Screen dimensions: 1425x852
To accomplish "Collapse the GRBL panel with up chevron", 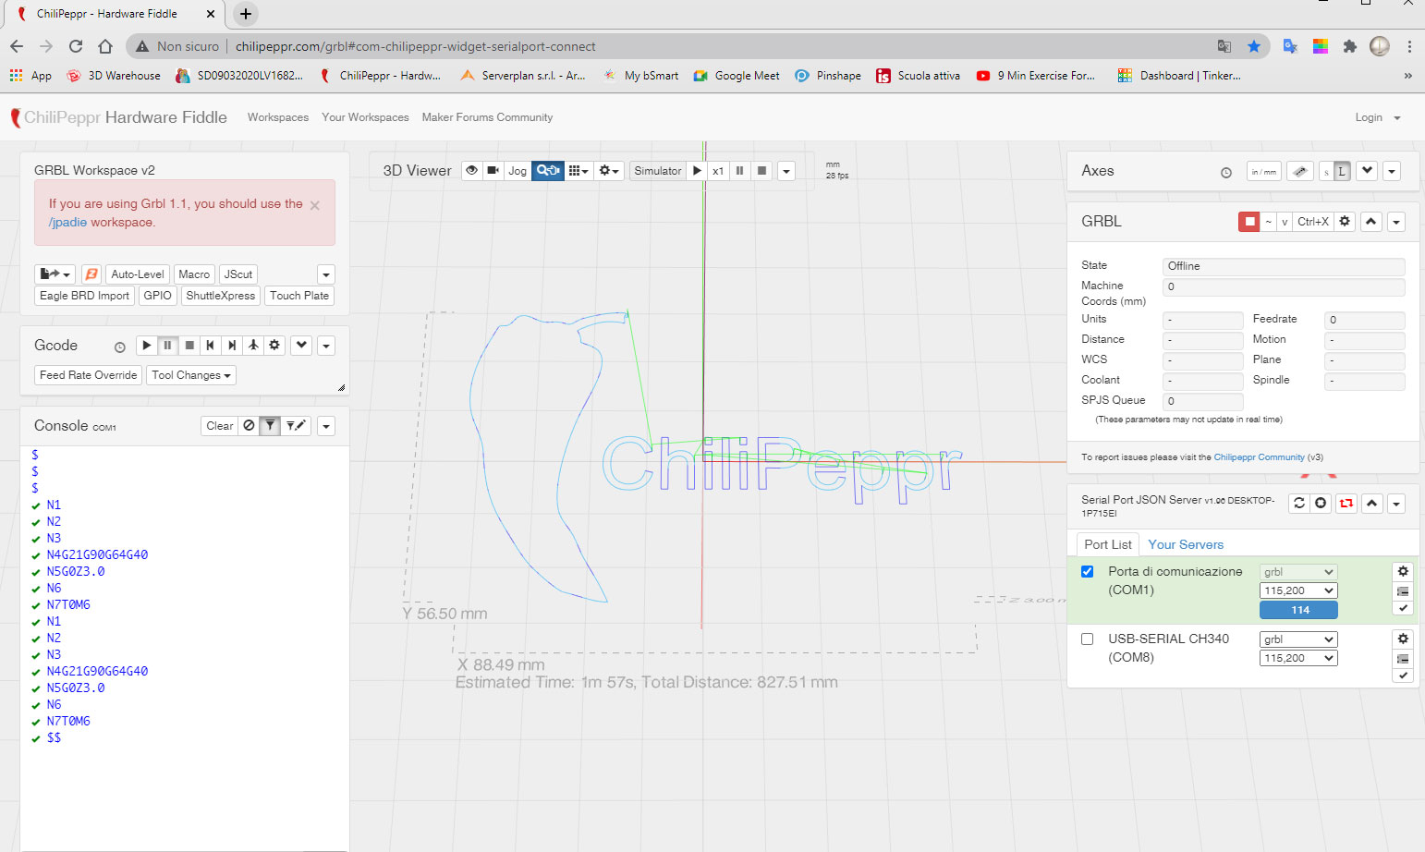I will (1371, 222).
